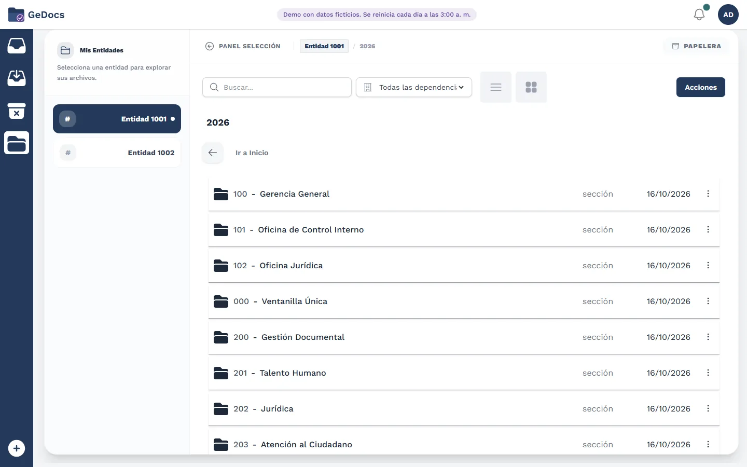Open options menu for 200 - Gestión Documental

point(708,337)
